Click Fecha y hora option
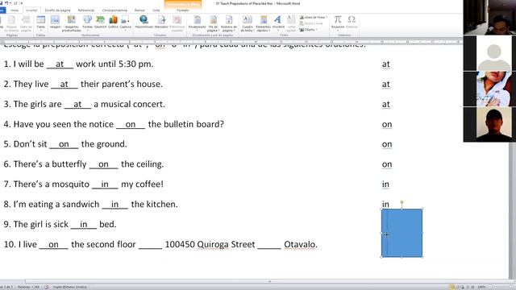516x290 pixels. 310,23
